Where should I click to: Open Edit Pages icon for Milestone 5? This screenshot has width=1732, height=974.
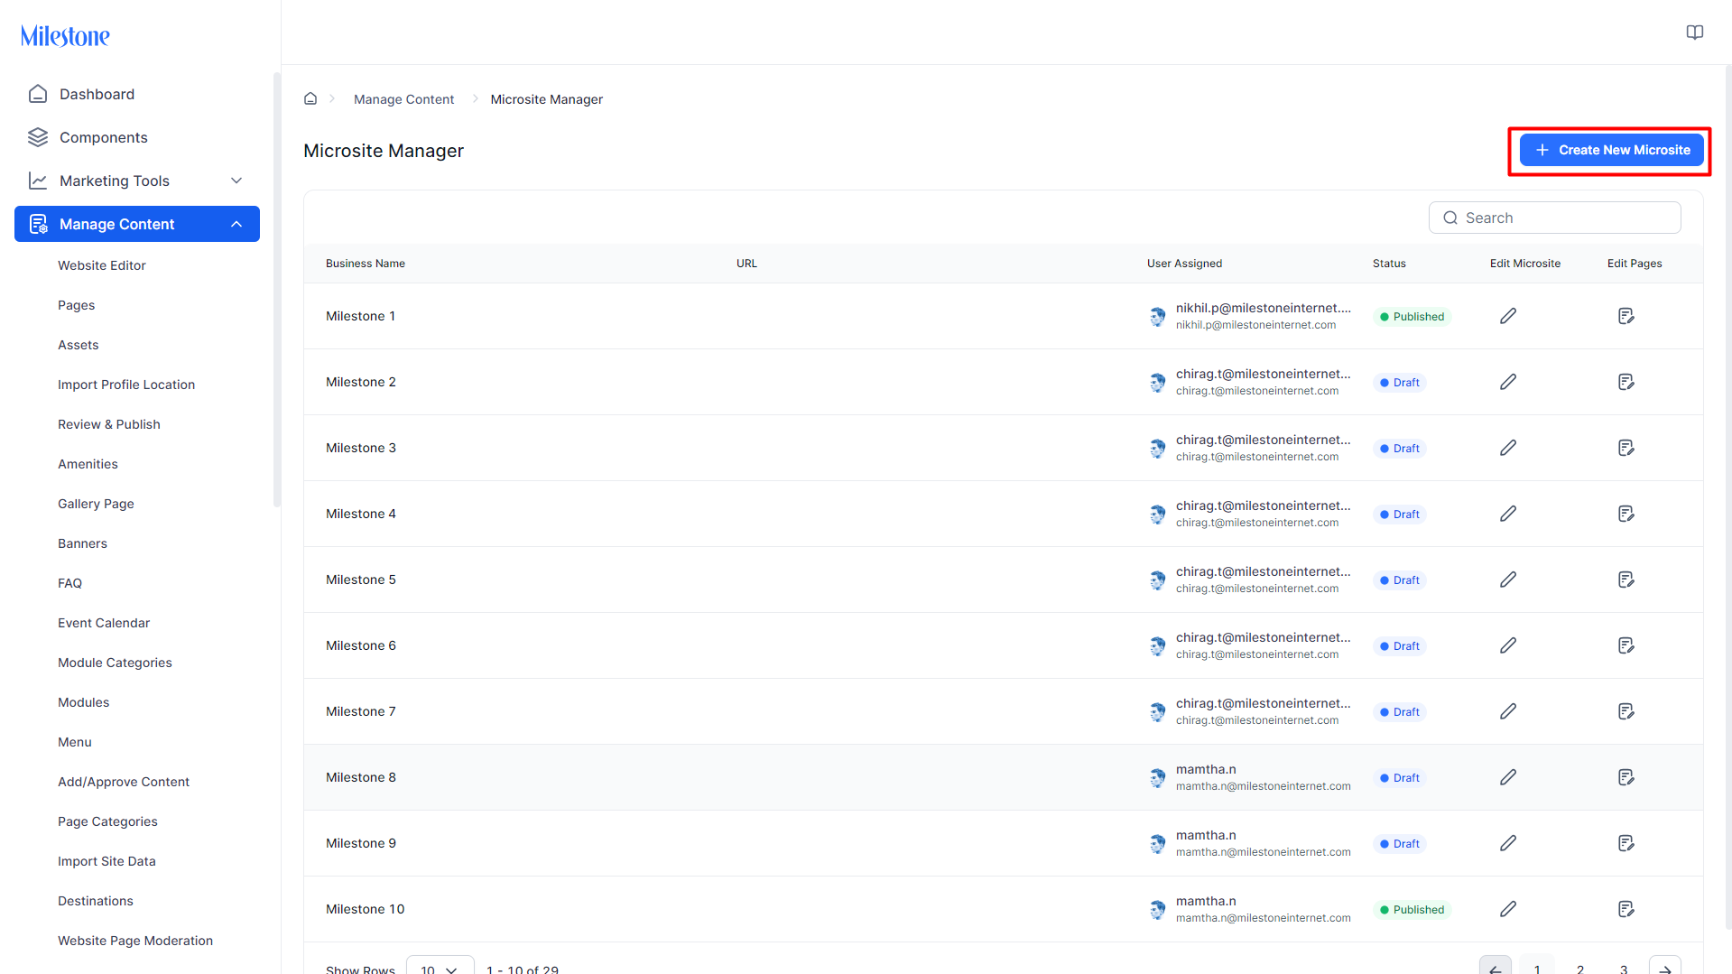point(1626,580)
